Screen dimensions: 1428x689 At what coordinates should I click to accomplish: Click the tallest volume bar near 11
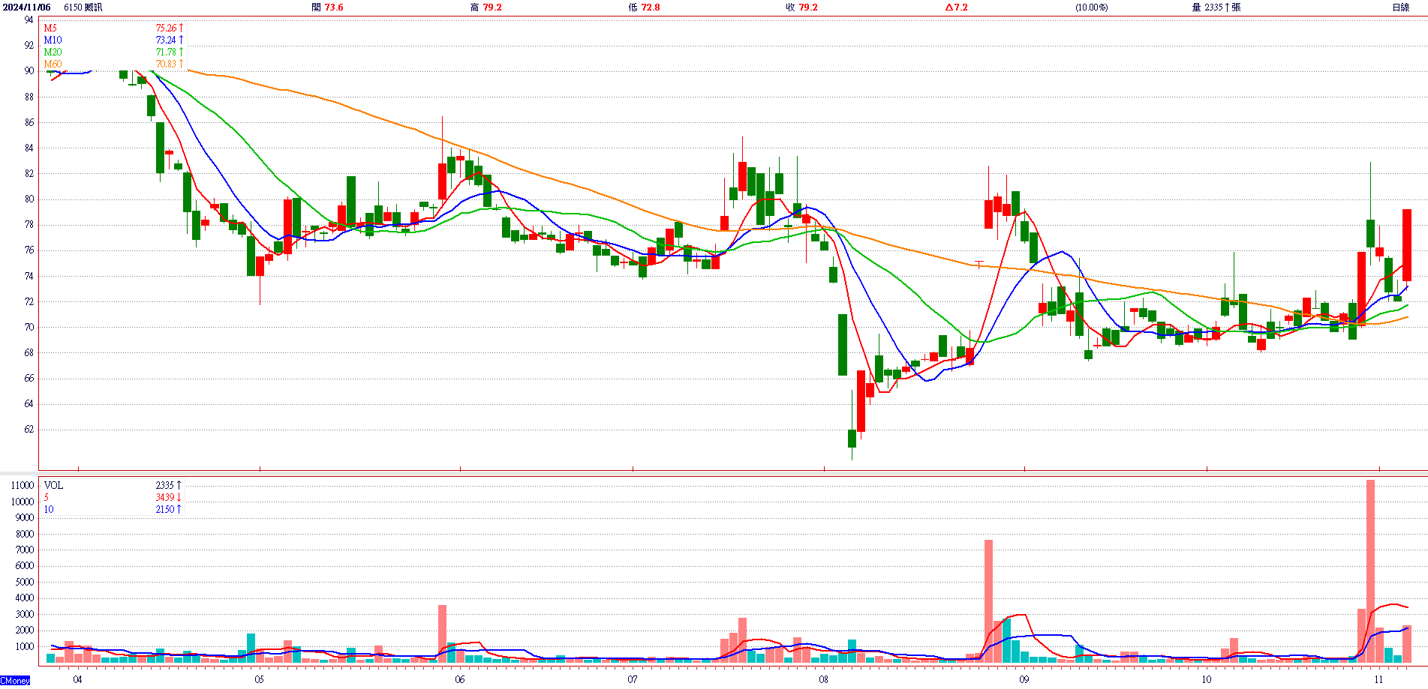point(1370,570)
